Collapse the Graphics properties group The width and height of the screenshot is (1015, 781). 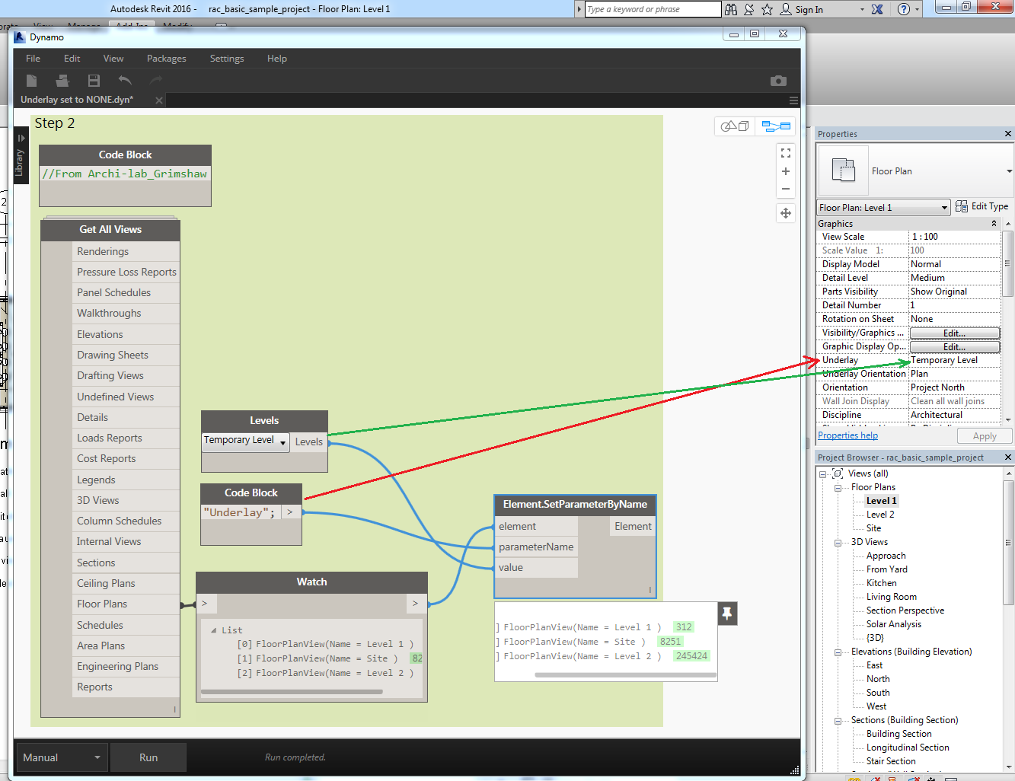tap(994, 224)
